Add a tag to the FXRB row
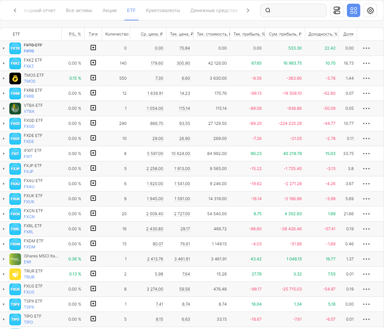This screenshot has width=384, height=329. (x=93, y=93)
